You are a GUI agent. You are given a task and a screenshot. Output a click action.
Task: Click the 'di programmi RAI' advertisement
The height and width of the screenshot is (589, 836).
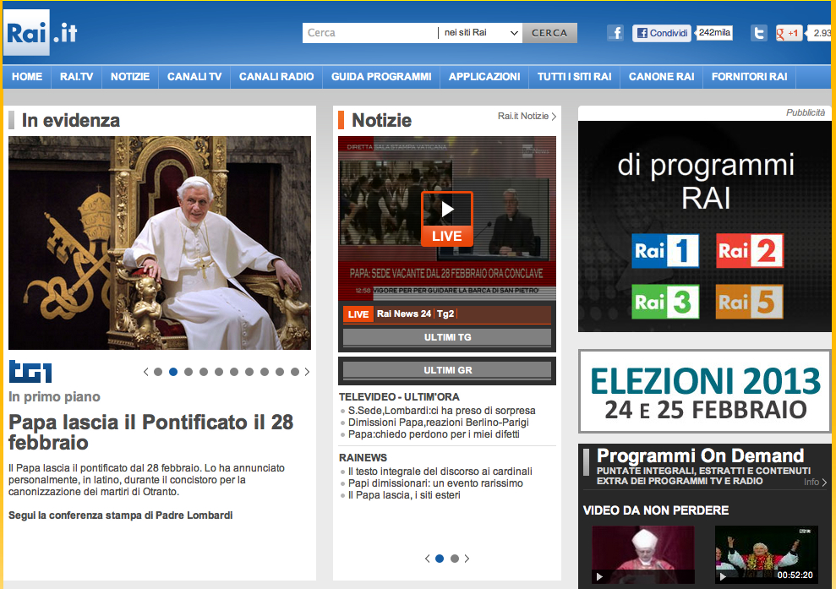point(705,226)
